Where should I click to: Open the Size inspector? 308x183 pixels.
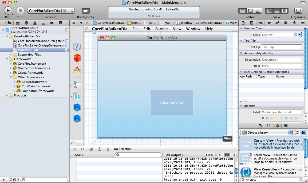[277, 23]
